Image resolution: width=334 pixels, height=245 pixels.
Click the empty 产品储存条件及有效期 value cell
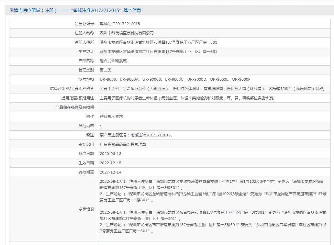213,107
